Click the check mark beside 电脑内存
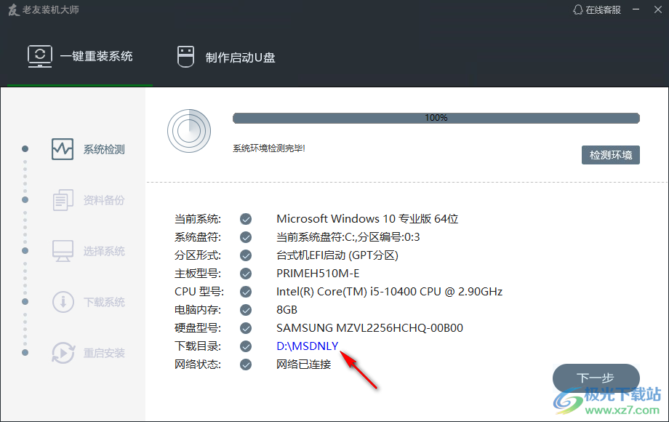The width and height of the screenshot is (669, 422). [246, 310]
